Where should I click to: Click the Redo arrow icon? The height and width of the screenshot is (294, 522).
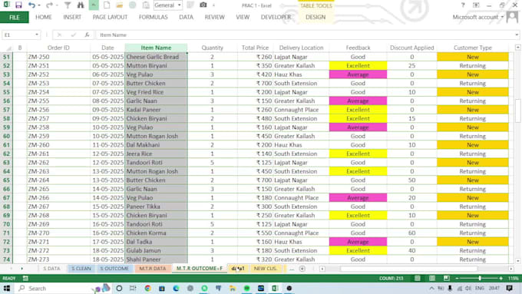pyautogui.click(x=49, y=5)
